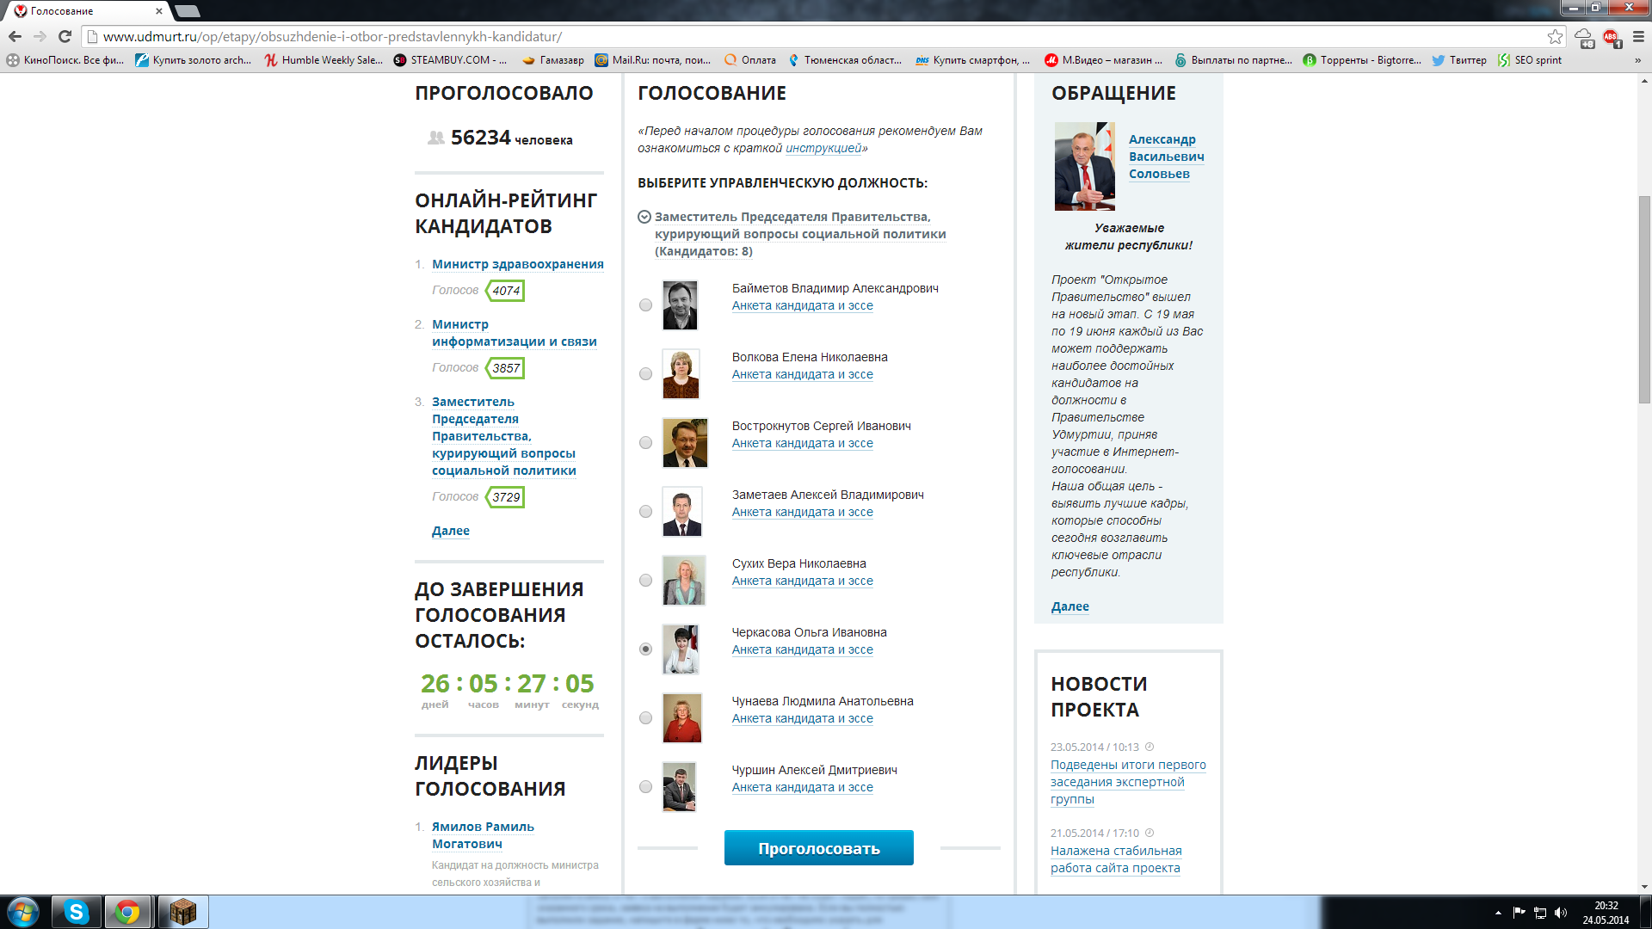Click the browser back arrow
Viewport: 1652px width, 929px height.
(x=15, y=36)
